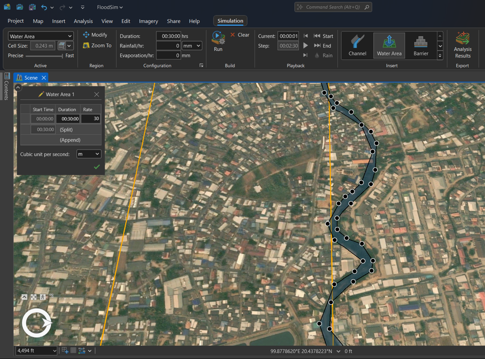Click the (Append) row in Water Area table
Image resolution: width=485 pixels, height=359 pixels.
[x=70, y=140]
